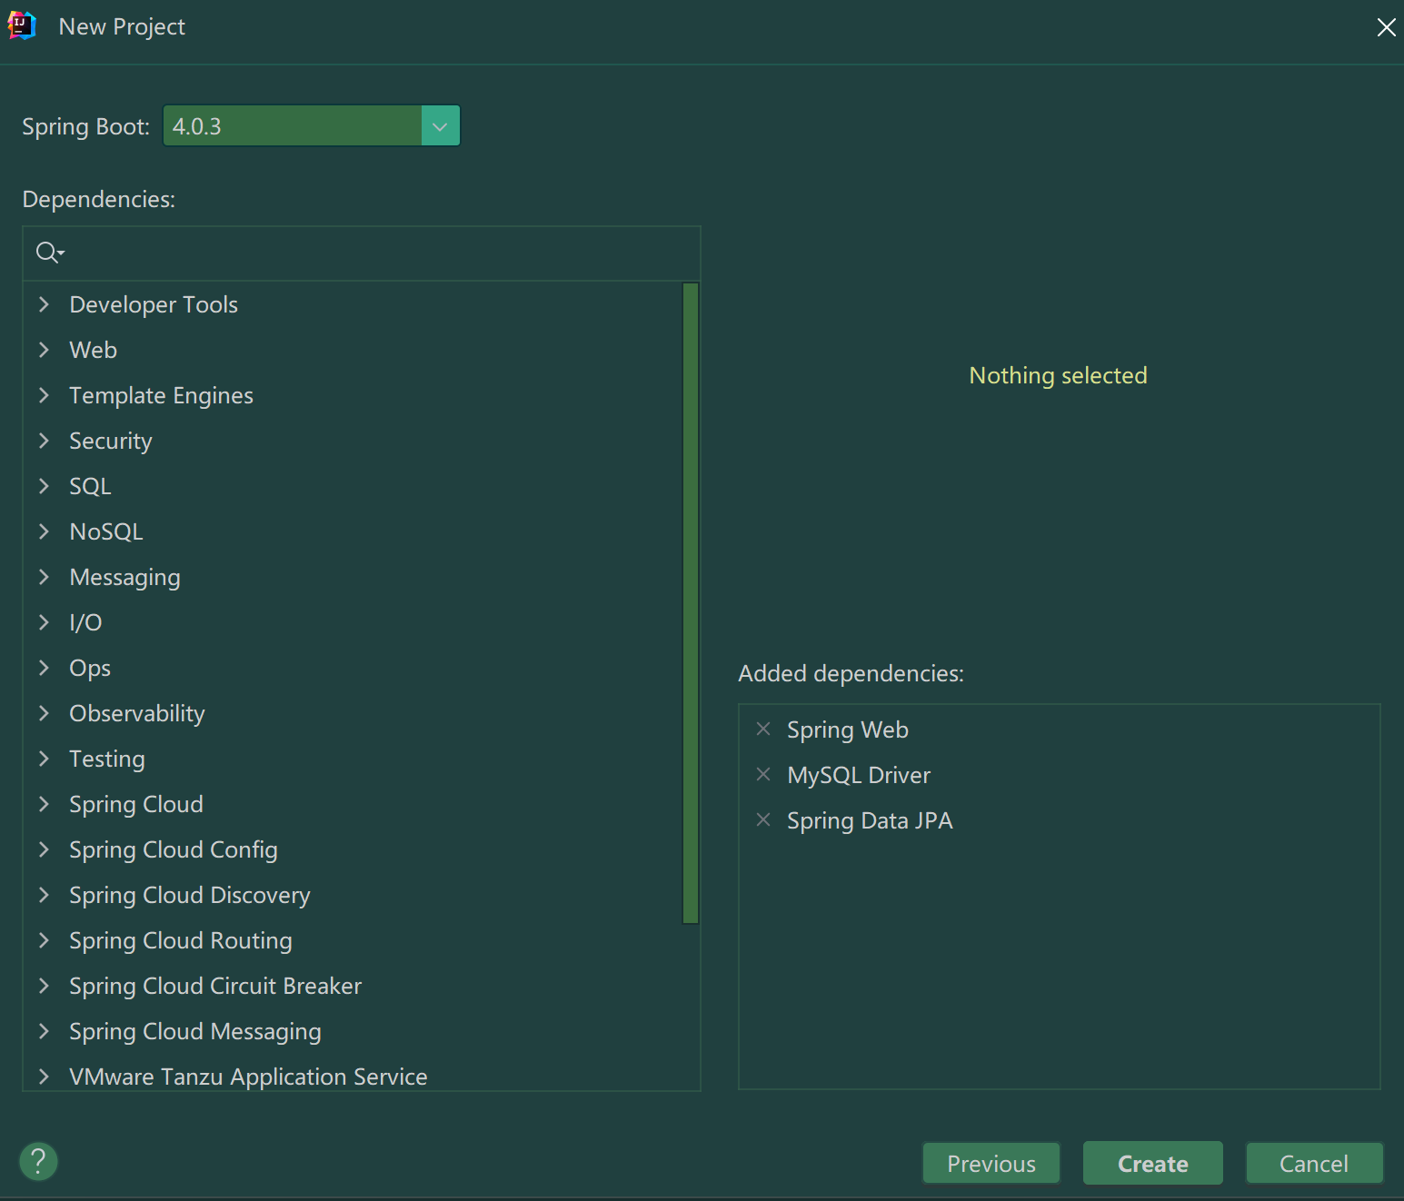Click the 'Spring Web' added dependency text

847,730
